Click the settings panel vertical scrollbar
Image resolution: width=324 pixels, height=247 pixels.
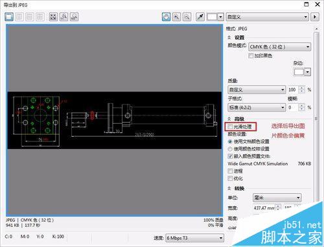click(x=316, y=119)
